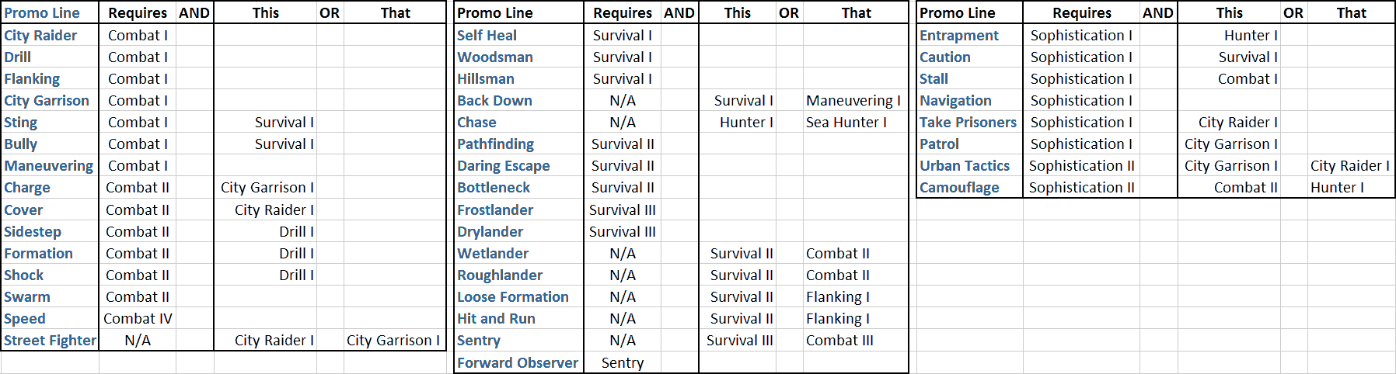This screenshot has height=374, width=1396.
Task: Click the Loose Formation promo cell
Action: point(513,296)
